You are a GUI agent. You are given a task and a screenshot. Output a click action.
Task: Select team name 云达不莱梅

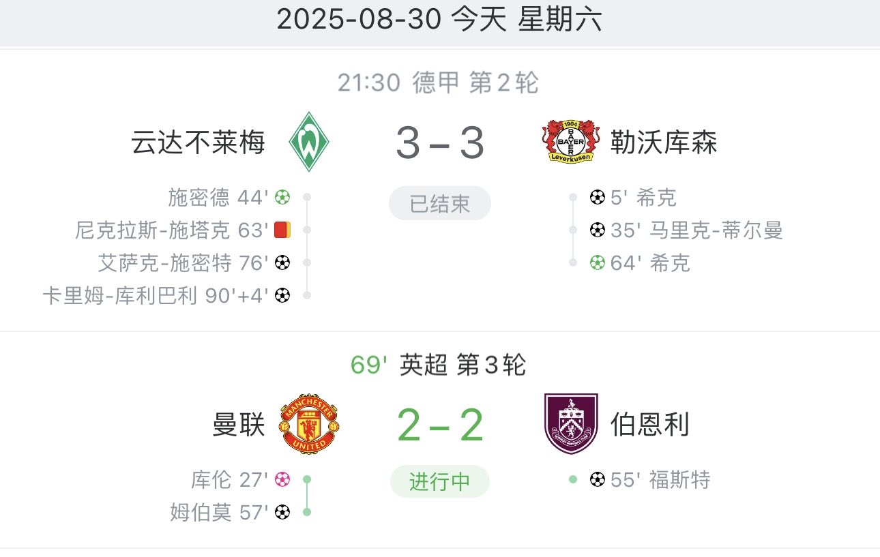(199, 143)
